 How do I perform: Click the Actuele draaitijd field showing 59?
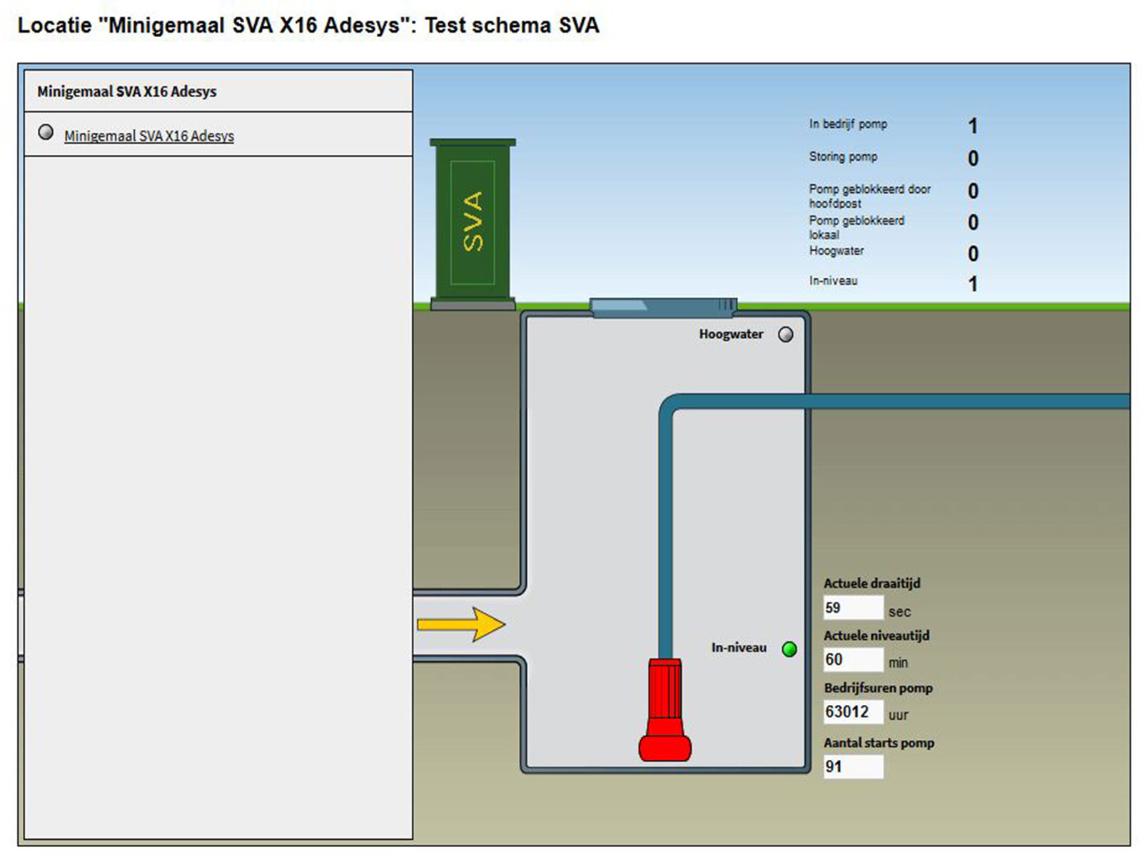853,608
